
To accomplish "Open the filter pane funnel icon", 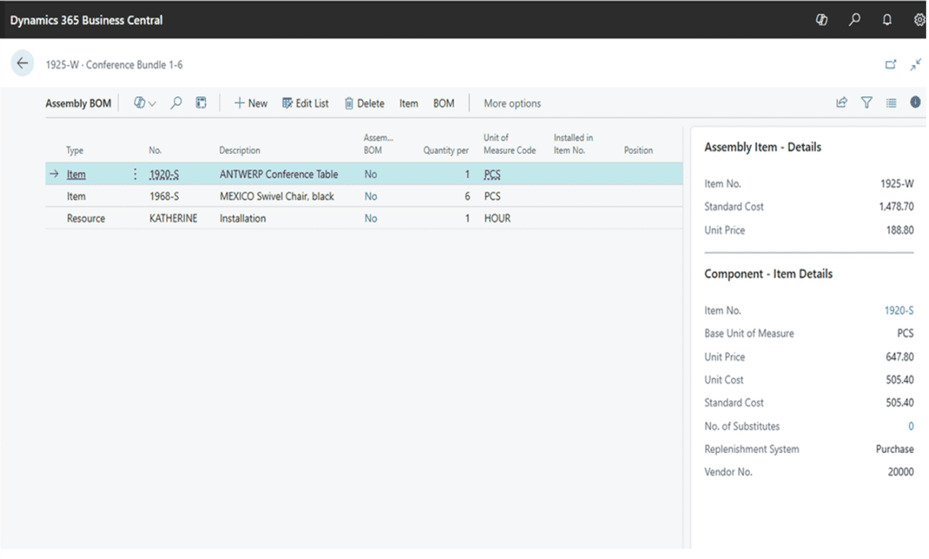I will tap(866, 103).
